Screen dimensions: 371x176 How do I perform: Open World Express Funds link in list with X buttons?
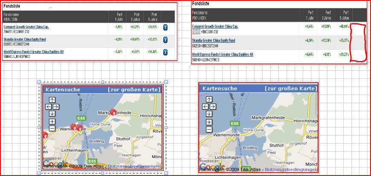tap(34, 52)
